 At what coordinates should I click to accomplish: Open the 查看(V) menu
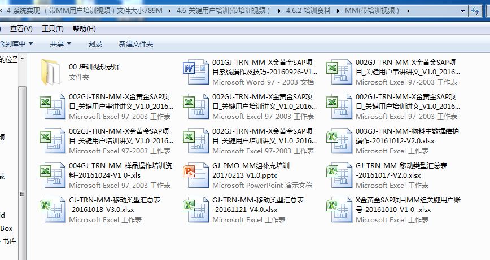click(21, 29)
